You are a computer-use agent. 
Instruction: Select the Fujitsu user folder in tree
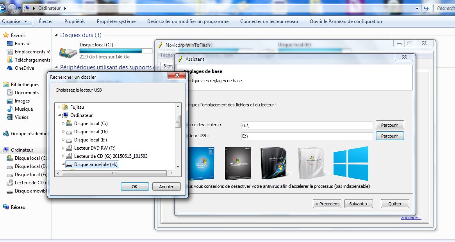click(77, 107)
